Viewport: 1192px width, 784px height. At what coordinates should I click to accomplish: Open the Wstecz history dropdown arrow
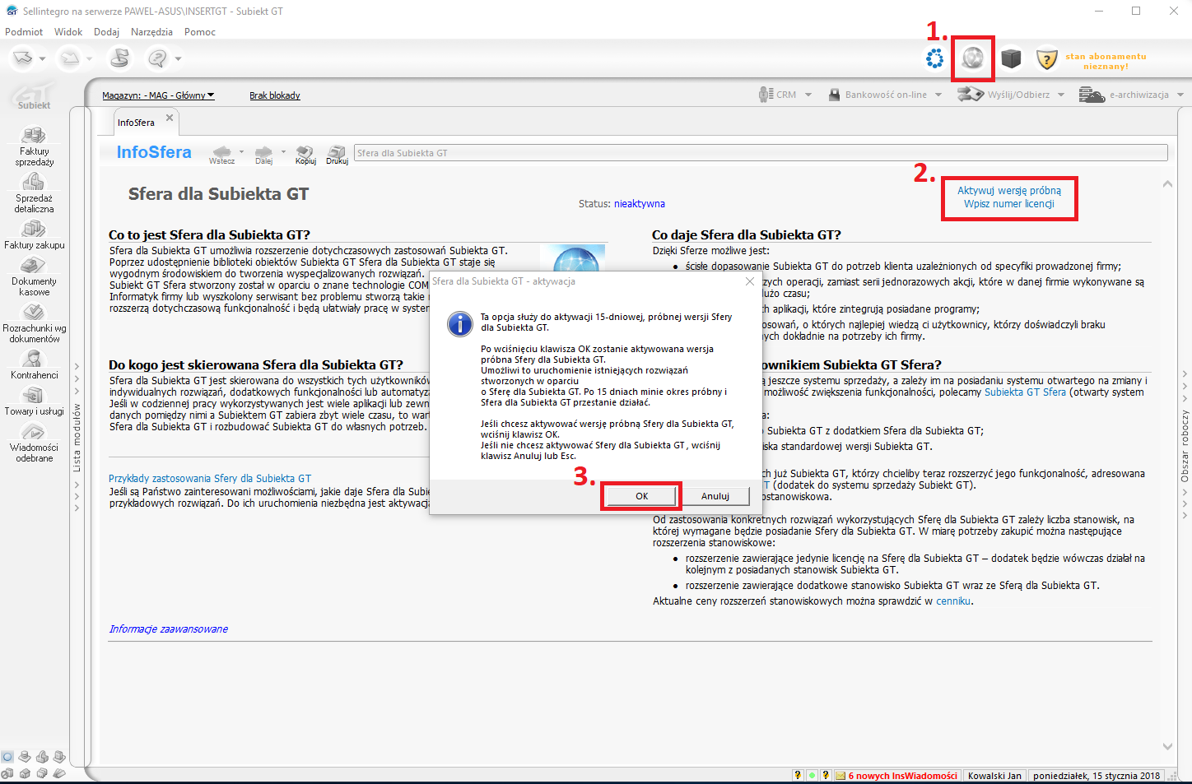tap(241, 151)
